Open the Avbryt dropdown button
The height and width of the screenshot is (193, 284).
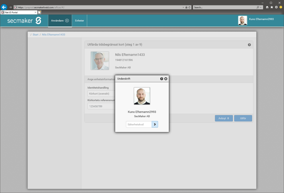(x=224, y=118)
